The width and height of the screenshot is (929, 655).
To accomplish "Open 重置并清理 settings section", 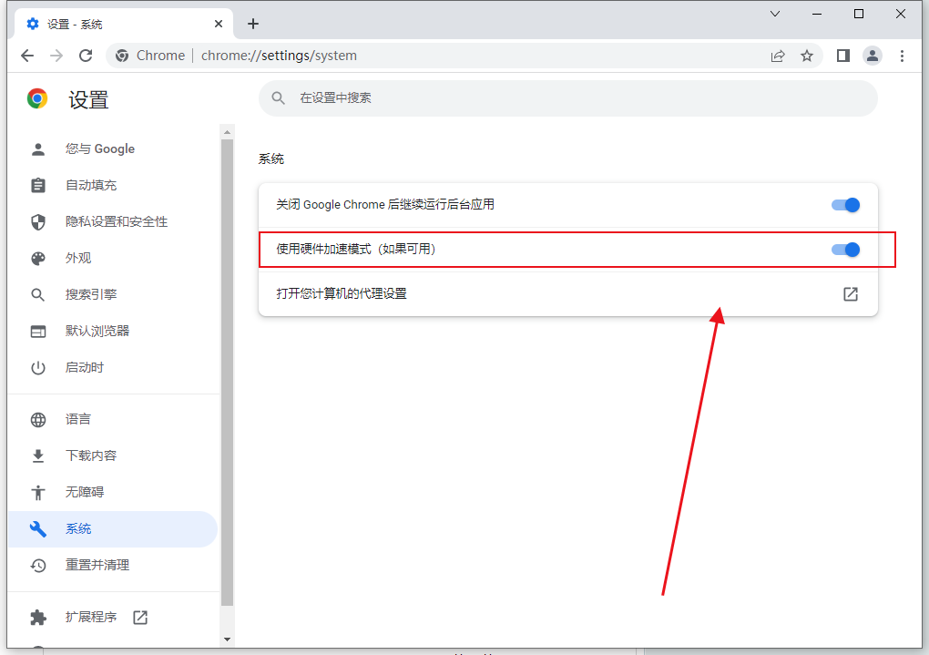I will pos(113,566).
